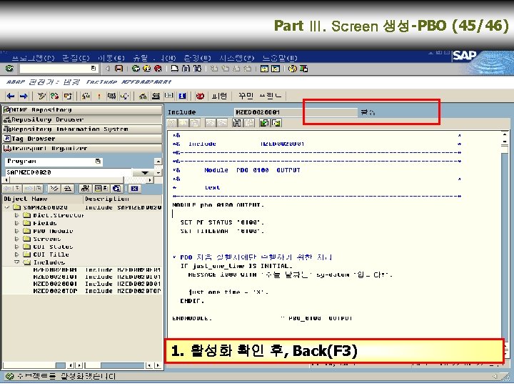The image size is (514, 386).
Task: Expand the PBO Modules folder
Action: [16, 231]
